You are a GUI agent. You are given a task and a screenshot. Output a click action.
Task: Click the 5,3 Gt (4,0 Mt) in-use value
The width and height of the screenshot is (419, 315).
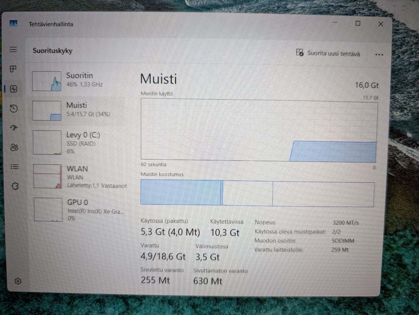170,232
